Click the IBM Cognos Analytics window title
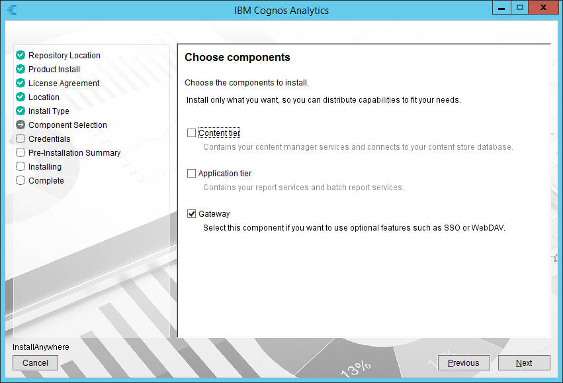The width and height of the screenshot is (563, 383). pos(282,11)
